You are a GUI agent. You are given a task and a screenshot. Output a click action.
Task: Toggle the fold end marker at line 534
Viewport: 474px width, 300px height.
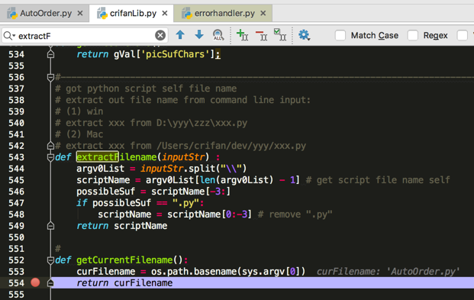(x=51, y=54)
